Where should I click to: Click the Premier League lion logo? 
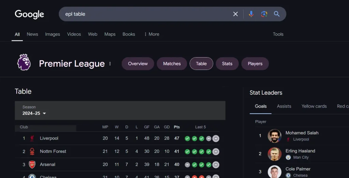tap(24, 62)
